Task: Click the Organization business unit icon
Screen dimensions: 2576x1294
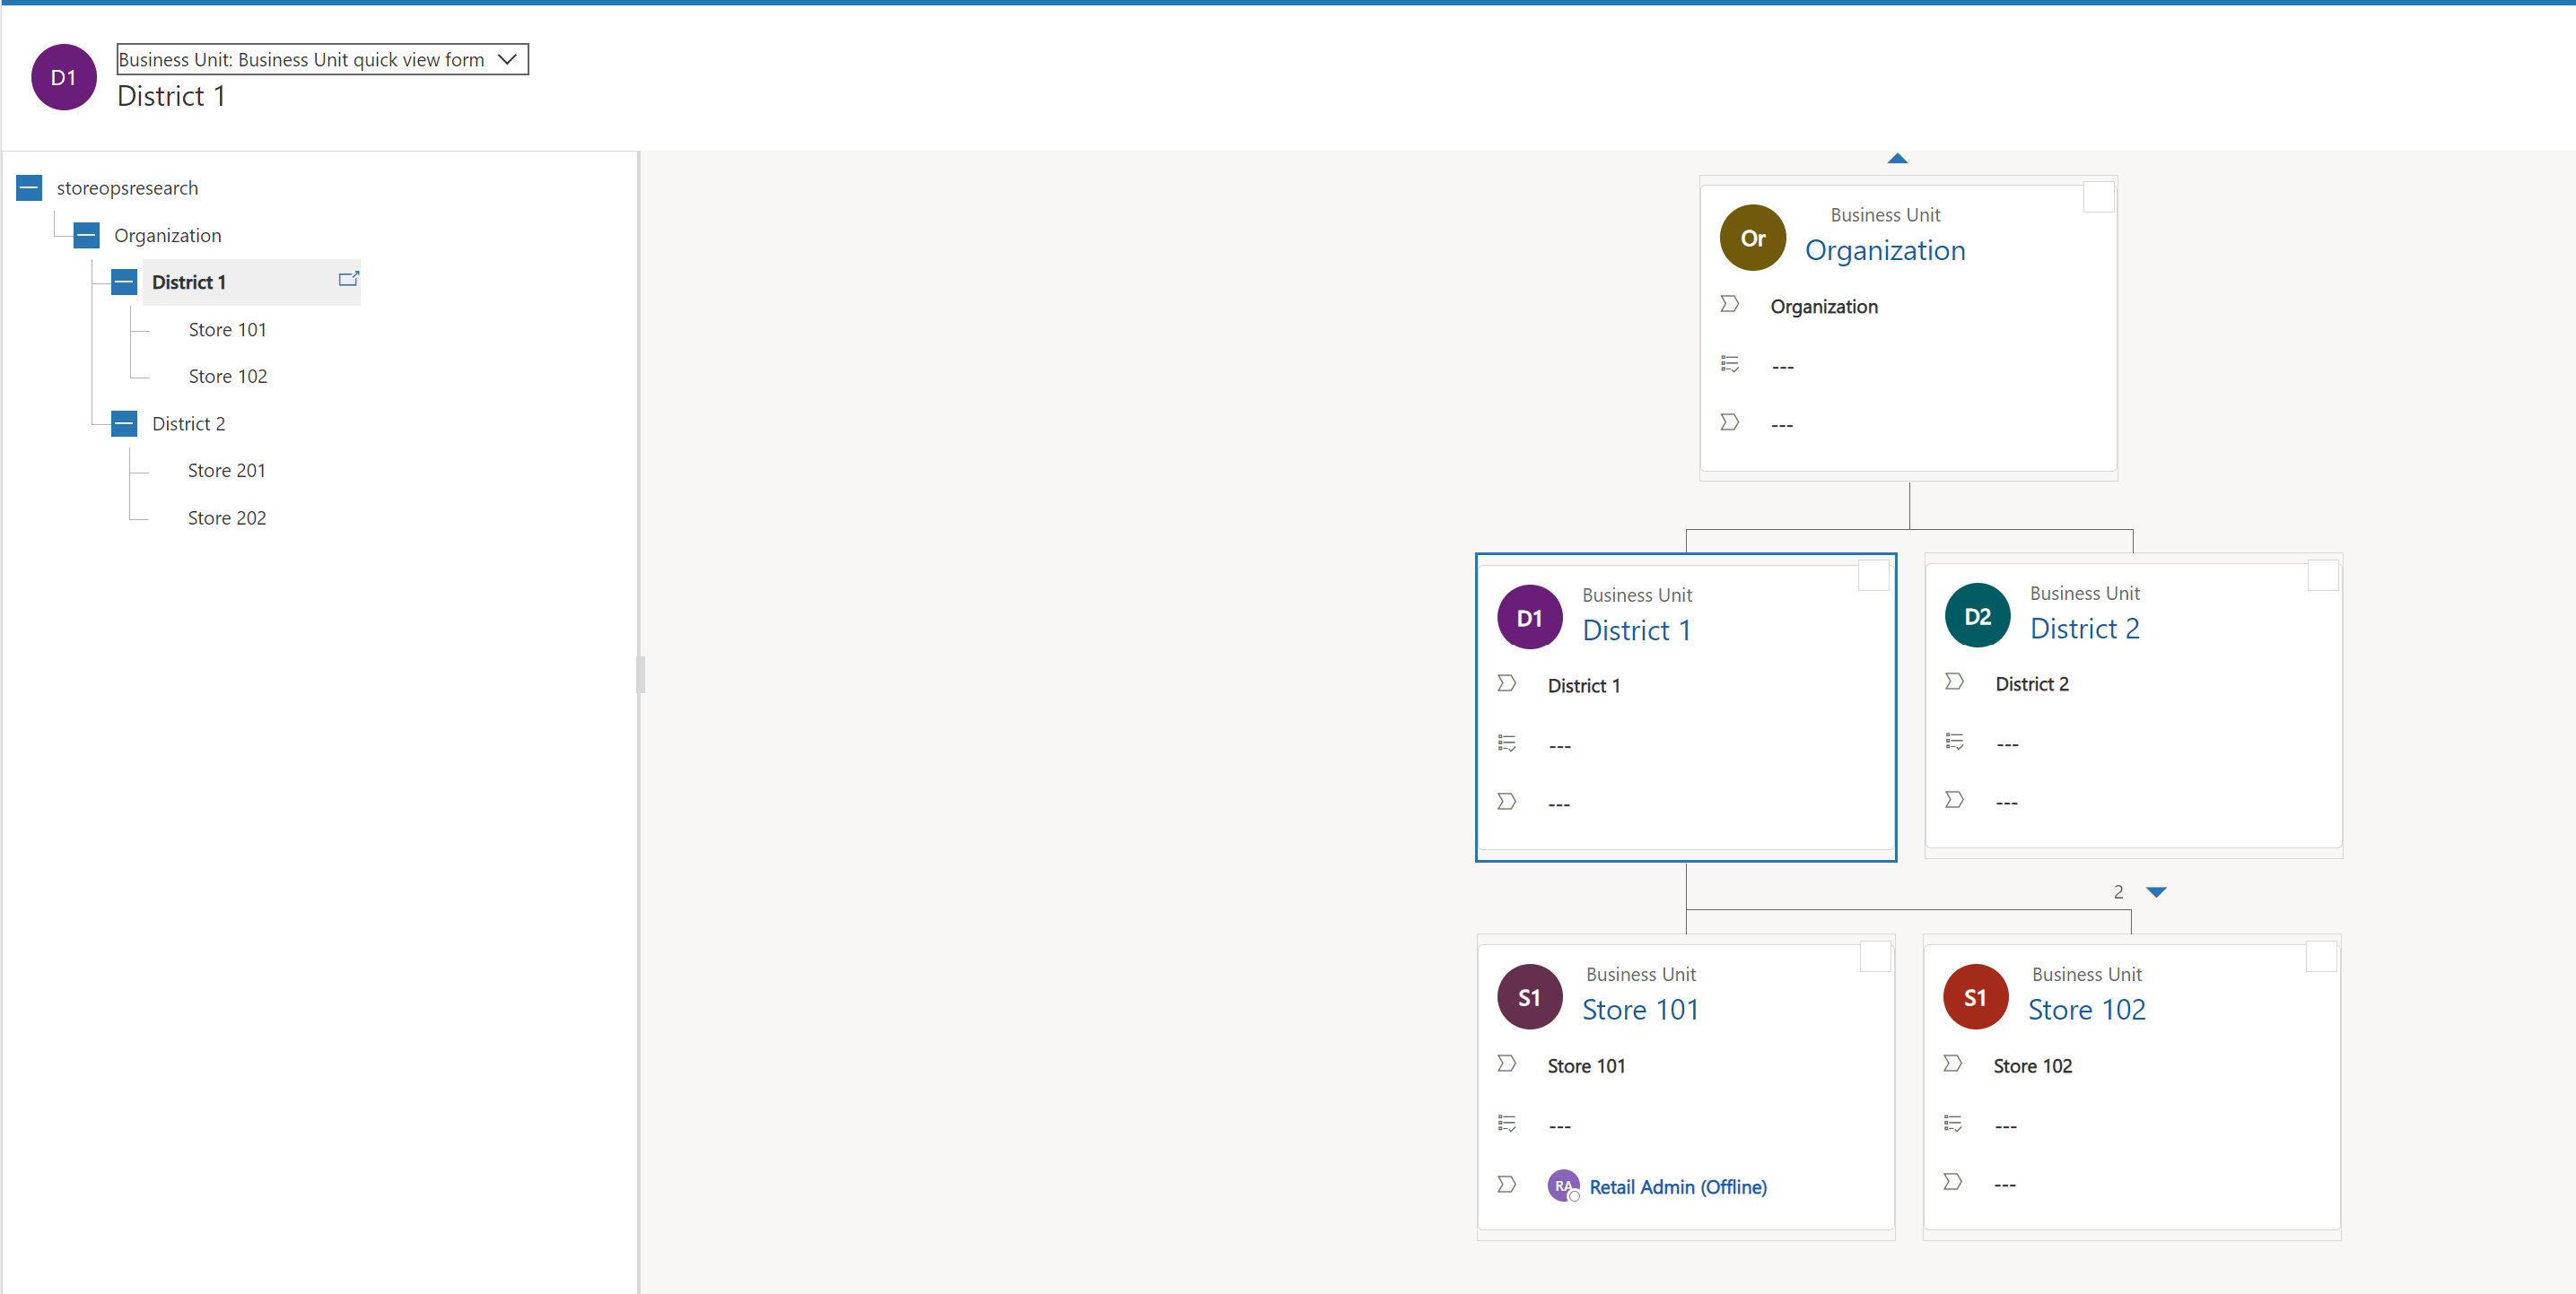Action: pyautogui.click(x=1753, y=236)
